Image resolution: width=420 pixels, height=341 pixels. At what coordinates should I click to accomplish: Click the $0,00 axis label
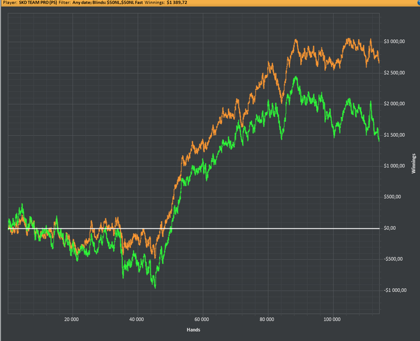click(390, 228)
